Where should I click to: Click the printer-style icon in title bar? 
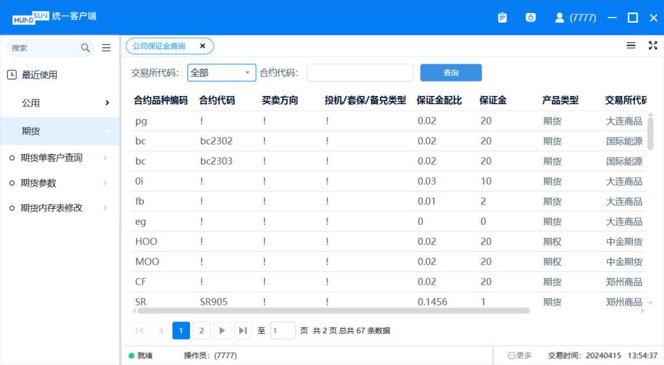[530, 18]
